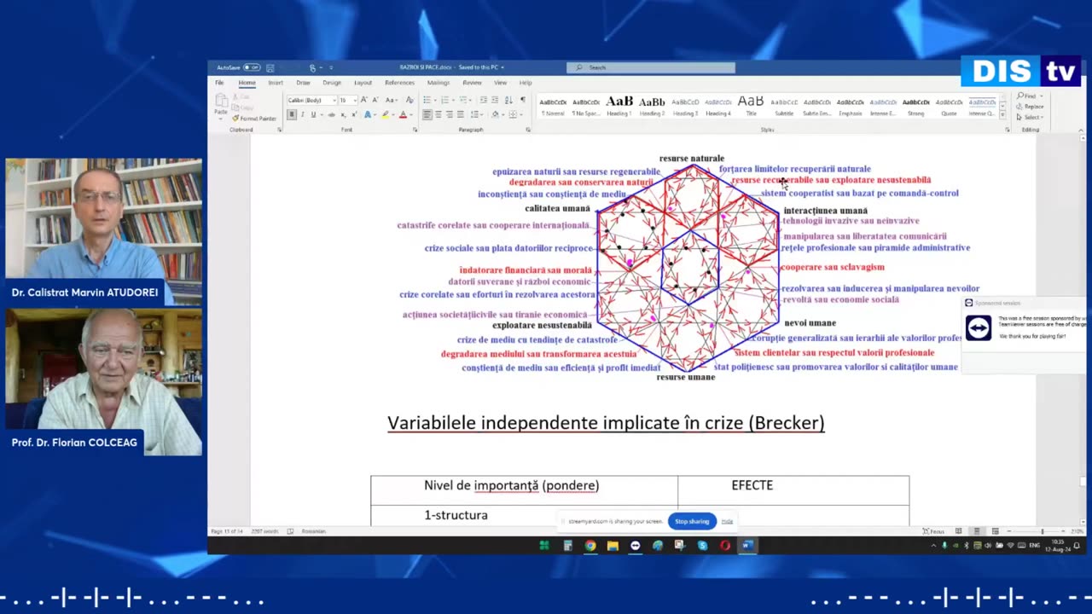Toggle the AutoSave switch
This screenshot has width=1092, height=614.
click(252, 67)
